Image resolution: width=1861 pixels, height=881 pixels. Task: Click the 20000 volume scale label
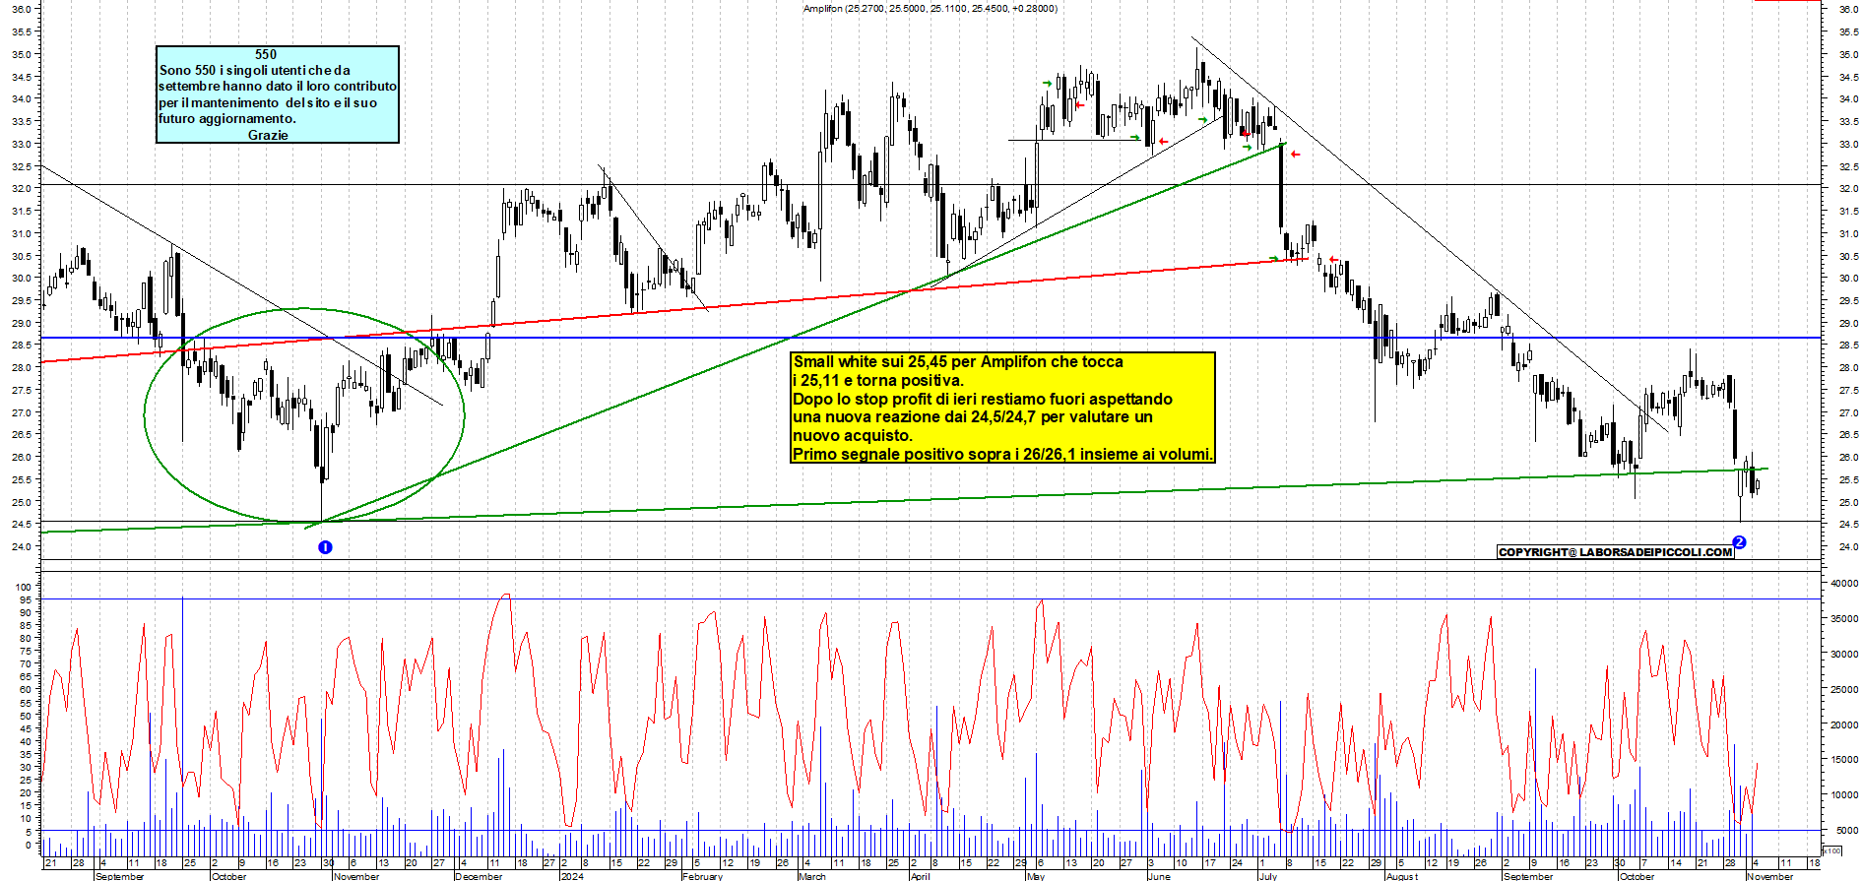point(1844,725)
